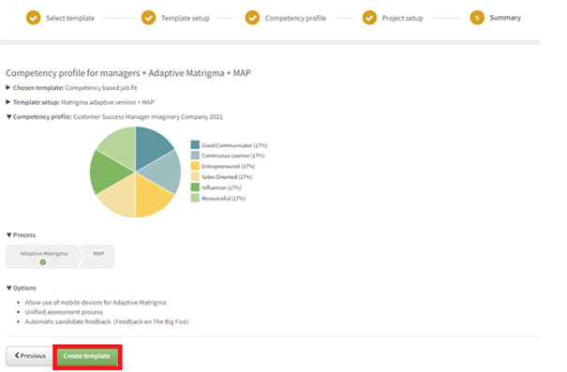The height and width of the screenshot is (372, 567).
Task: Collapse the Options section
Action: (x=9, y=288)
